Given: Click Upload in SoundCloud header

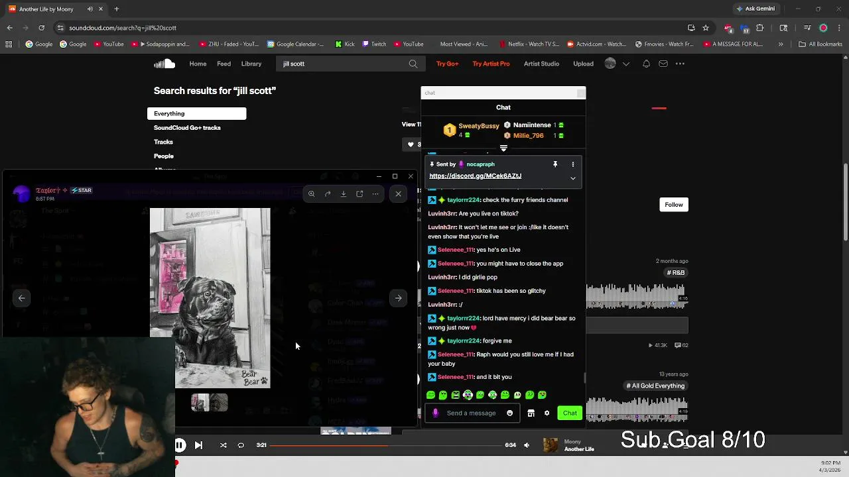Looking at the screenshot, I should click(583, 64).
